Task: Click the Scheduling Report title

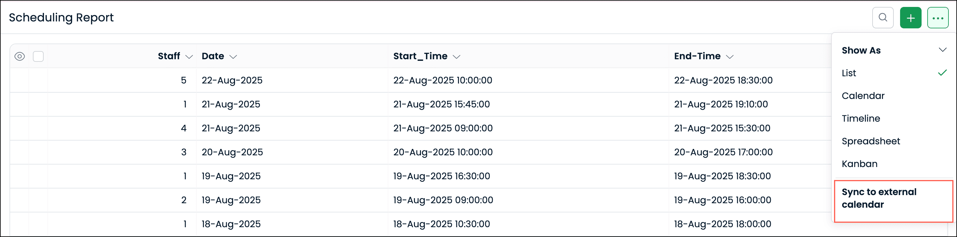Action: point(61,17)
